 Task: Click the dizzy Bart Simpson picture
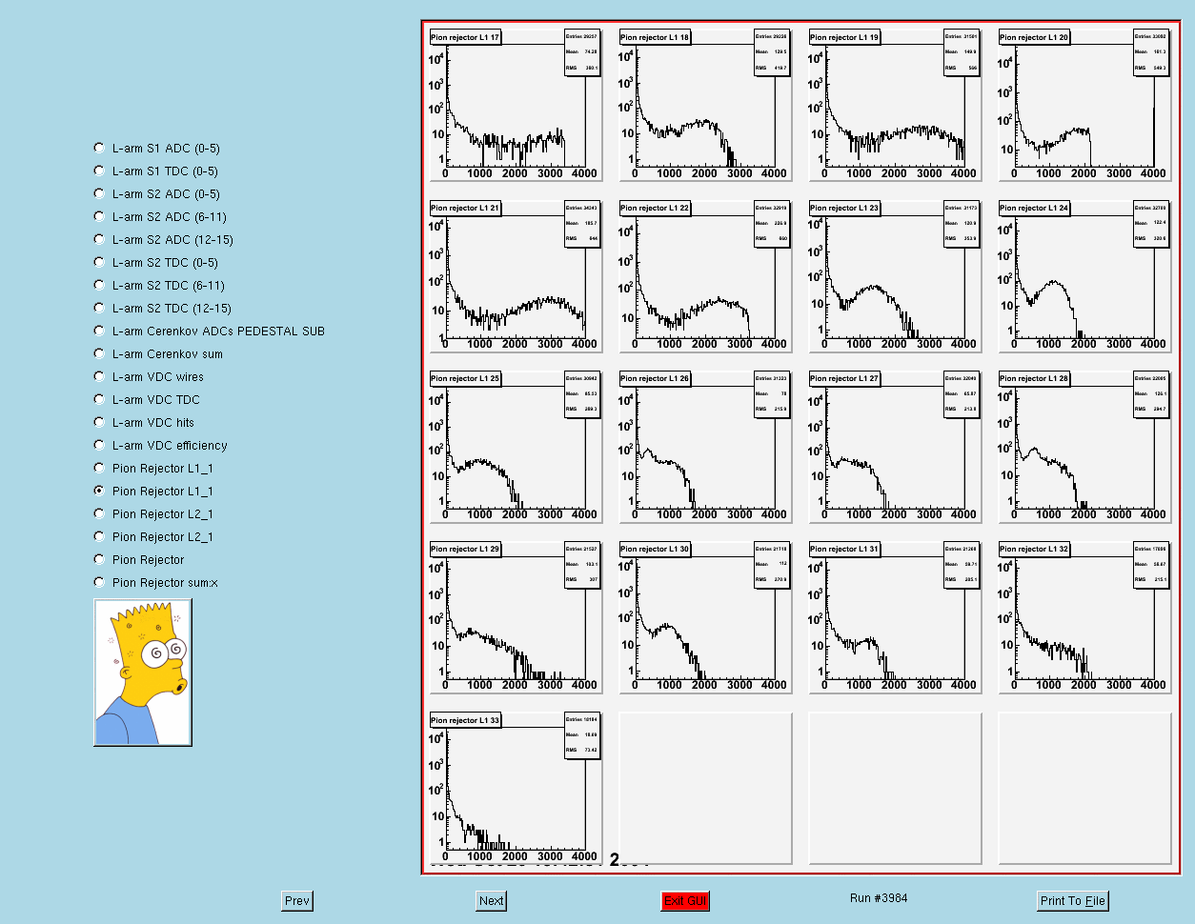pyautogui.click(x=143, y=673)
